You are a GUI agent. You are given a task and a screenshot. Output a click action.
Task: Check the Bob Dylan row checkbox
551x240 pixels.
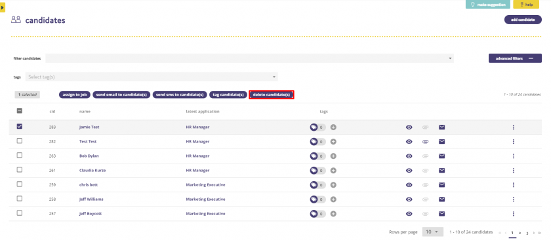(x=20, y=155)
